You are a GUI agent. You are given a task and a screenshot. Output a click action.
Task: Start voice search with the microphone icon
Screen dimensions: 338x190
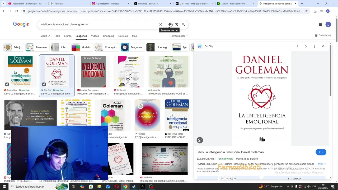(170, 24)
